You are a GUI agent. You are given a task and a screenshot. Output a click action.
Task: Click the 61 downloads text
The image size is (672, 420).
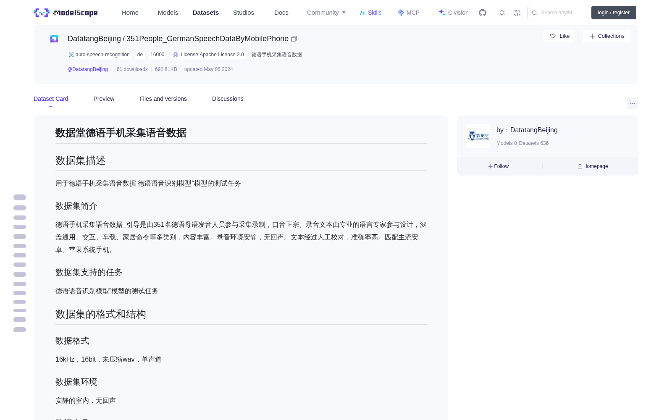coord(132,69)
